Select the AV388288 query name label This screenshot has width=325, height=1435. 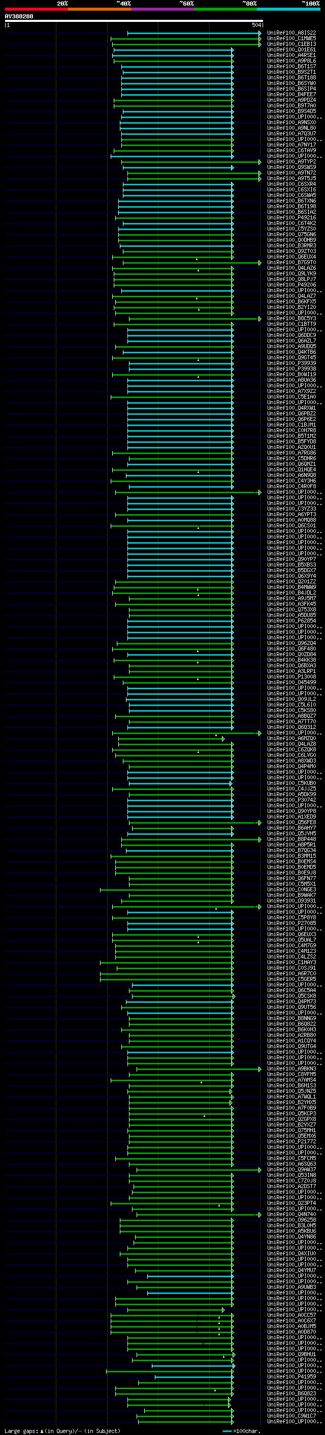(19, 17)
